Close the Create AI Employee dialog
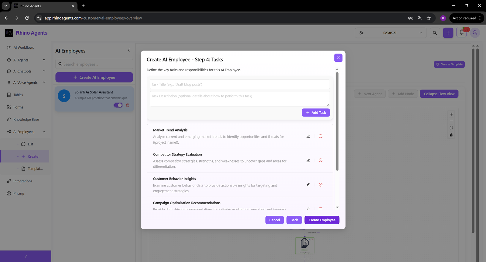 click(338, 58)
